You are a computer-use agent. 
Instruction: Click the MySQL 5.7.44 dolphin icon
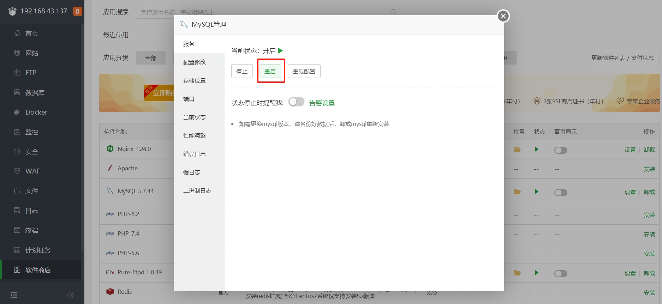pyautogui.click(x=110, y=191)
